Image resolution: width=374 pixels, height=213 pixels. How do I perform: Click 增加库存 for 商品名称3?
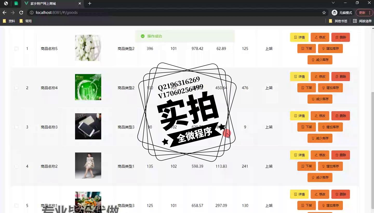click(330, 127)
